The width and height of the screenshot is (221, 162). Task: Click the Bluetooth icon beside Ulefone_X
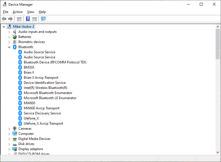pyautogui.click(x=20, y=118)
